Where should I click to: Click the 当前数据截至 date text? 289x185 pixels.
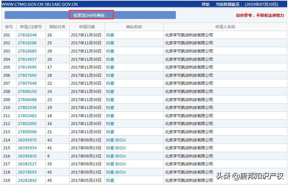[247, 4]
